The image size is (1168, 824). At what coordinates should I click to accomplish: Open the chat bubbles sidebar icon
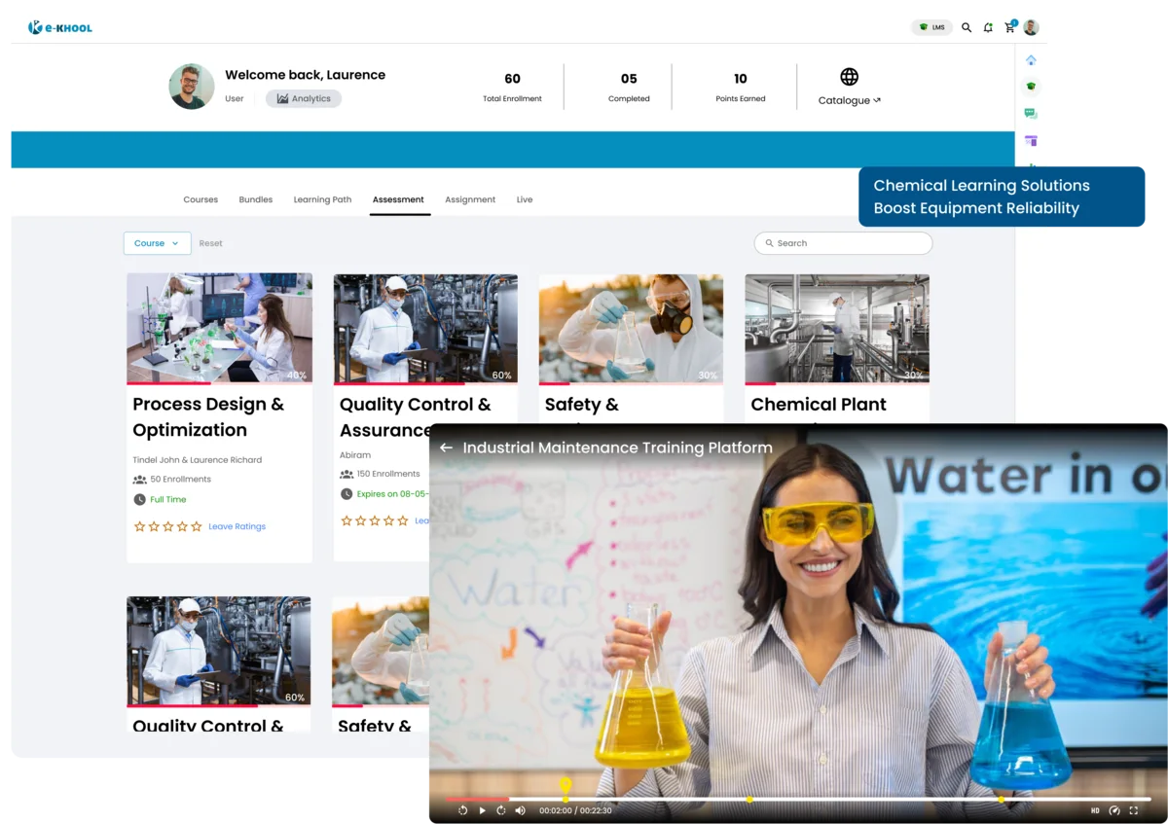(x=1031, y=114)
